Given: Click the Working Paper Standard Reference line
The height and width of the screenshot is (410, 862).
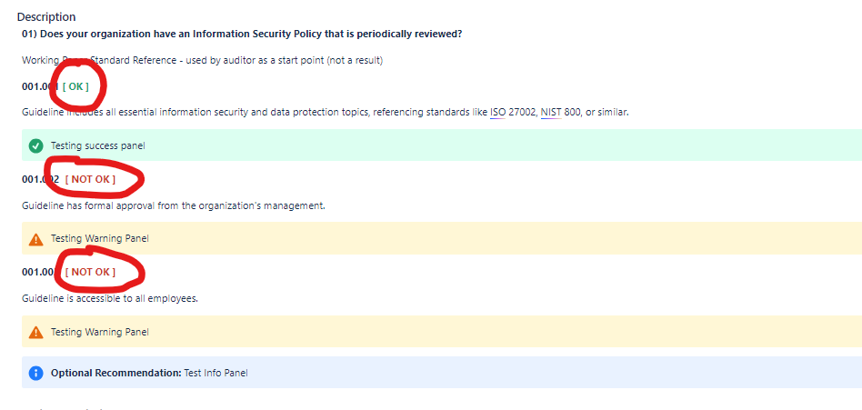Looking at the screenshot, I should pyautogui.click(x=202, y=61).
